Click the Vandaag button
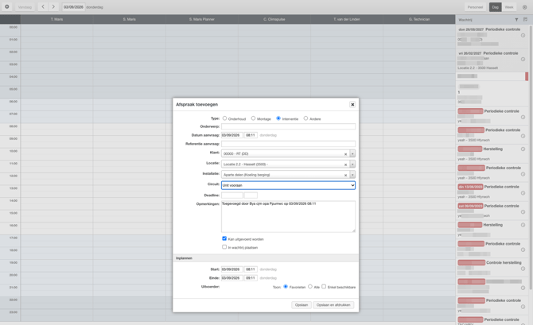The height and width of the screenshot is (325, 533). (25, 7)
